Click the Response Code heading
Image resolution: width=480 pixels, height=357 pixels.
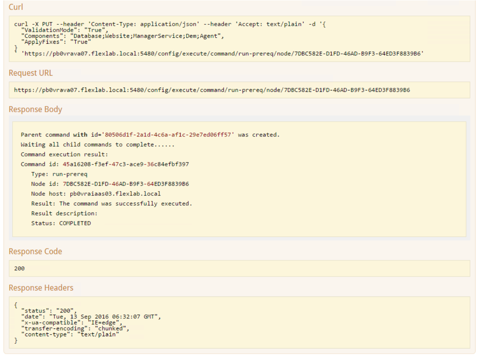tap(35, 251)
